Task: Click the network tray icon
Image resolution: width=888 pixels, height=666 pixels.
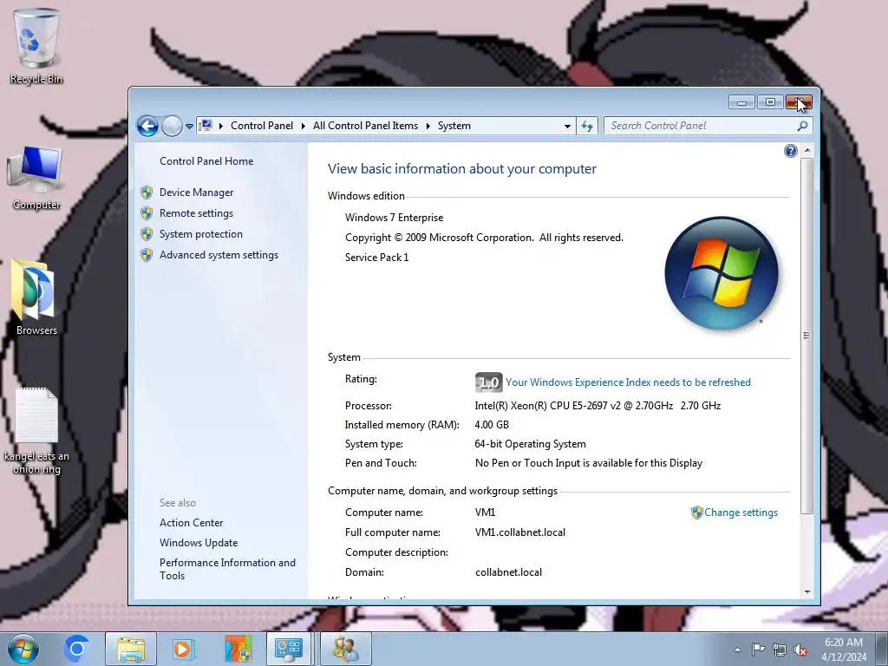Action: [780, 650]
